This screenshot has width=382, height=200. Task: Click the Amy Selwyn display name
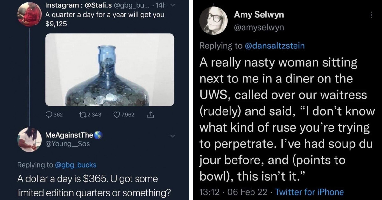coord(259,14)
